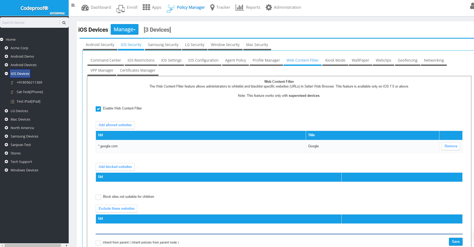Select the Sat-Test[iPhone] device
The image size is (474, 247).
point(30,92)
